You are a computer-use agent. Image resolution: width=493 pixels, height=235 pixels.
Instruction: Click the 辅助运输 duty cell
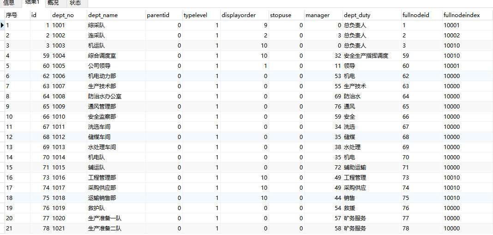[x=372, y=168]
